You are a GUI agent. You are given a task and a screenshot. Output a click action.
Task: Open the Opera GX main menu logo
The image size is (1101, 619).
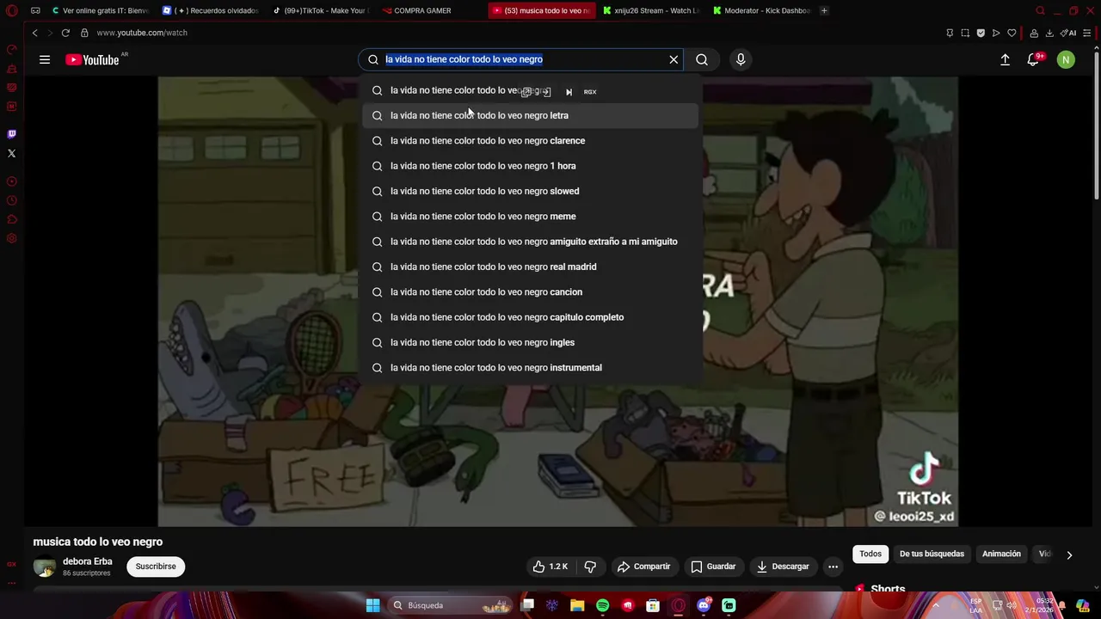tap(12, 10)
